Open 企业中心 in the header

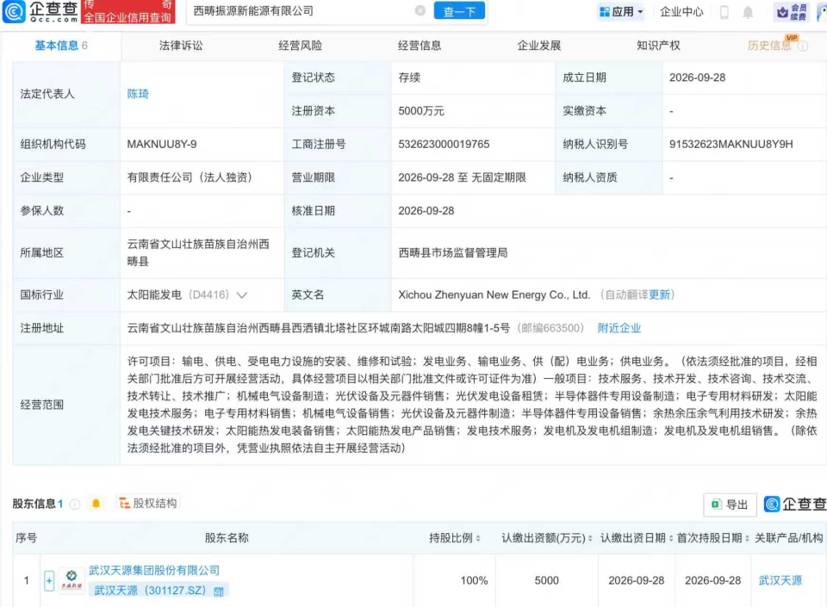(681, 12)
